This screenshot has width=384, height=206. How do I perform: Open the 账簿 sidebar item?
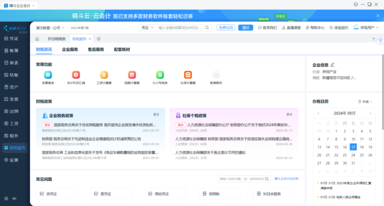(11, 50)
